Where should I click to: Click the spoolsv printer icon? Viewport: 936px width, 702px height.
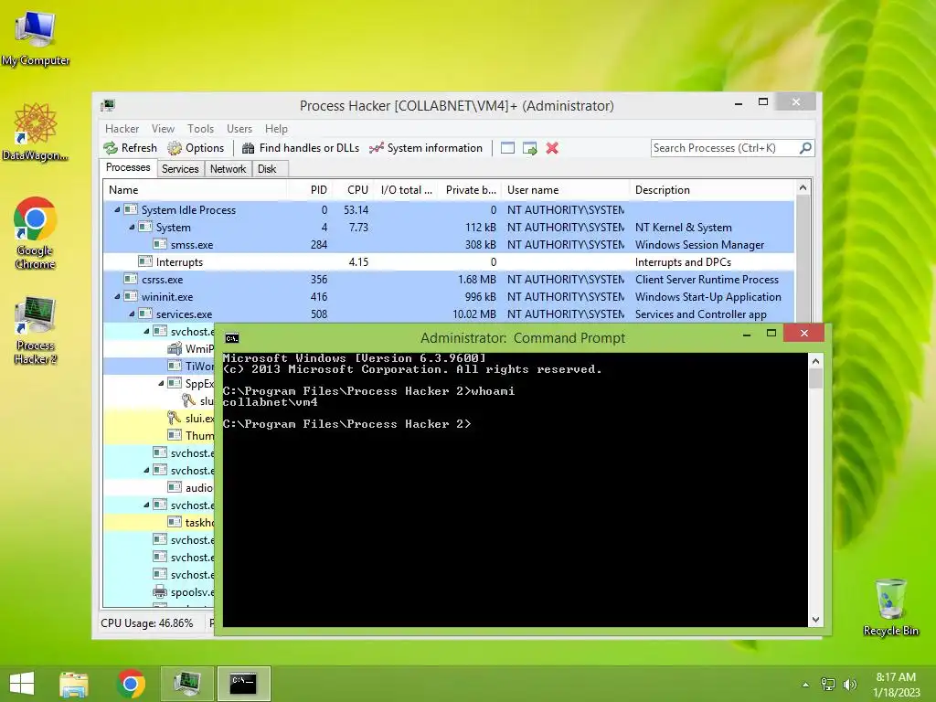tap(159, 592)
